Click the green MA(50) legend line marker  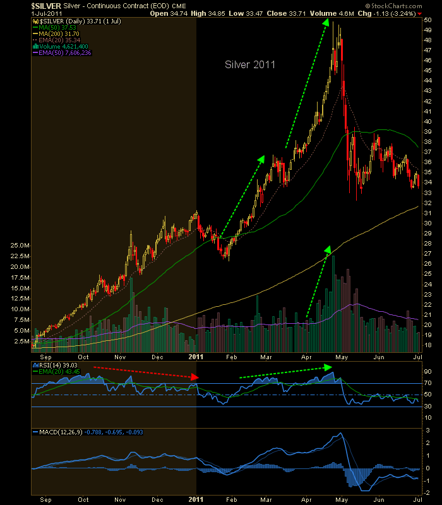[35, 28]
